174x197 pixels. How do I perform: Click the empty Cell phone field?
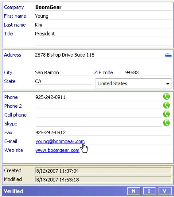pyautogui.click(x=98, y=115)
